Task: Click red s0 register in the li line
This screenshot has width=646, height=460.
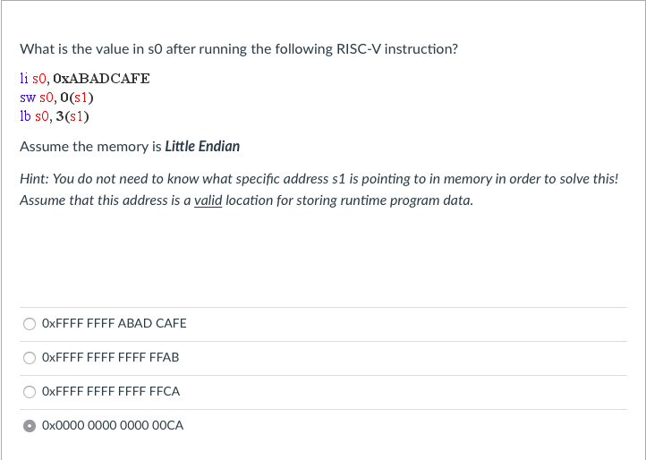Action: (39, 79)
